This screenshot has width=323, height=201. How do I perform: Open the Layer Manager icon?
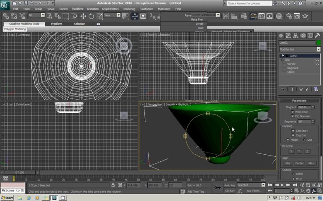244,16
